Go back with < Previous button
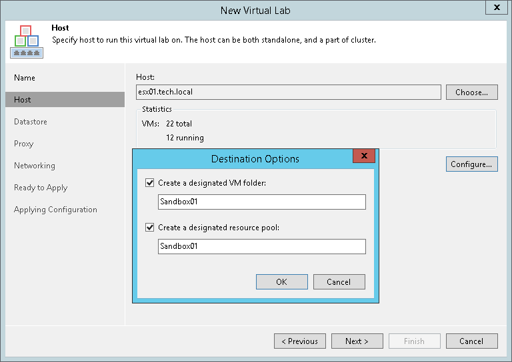The height and width of the screenshot is (362, 512). 299,341
